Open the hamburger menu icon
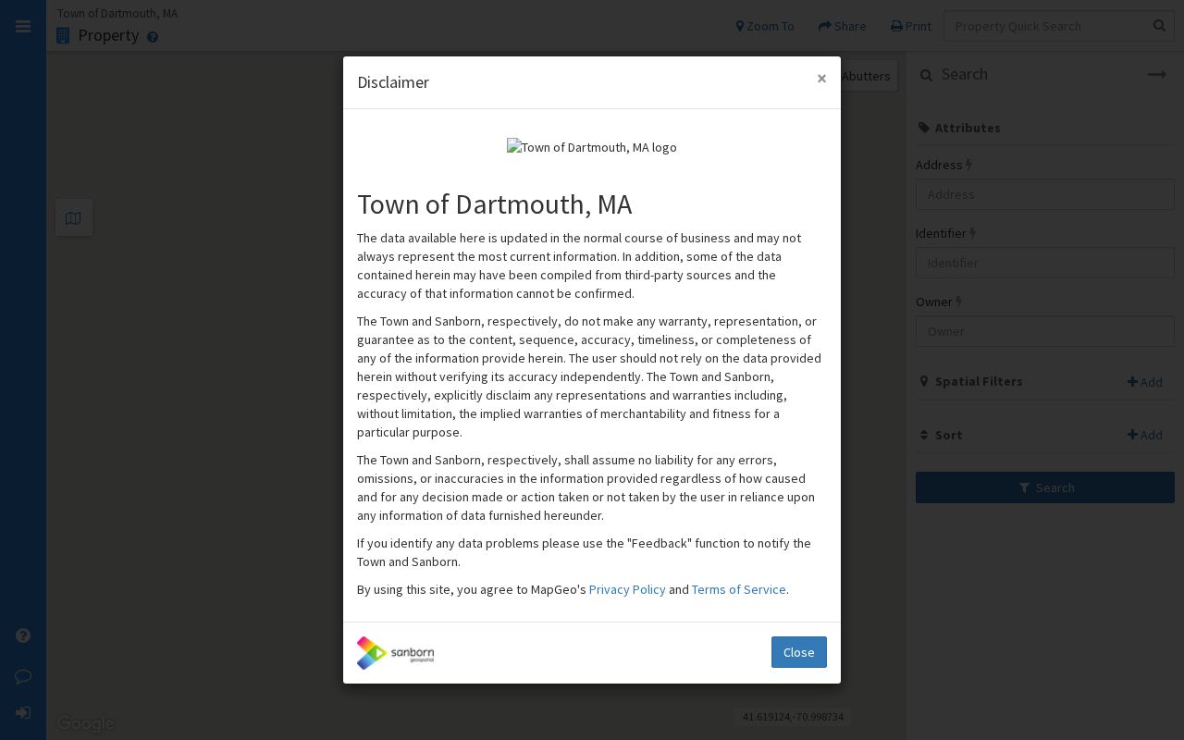1184x740 pixels. 23,26
